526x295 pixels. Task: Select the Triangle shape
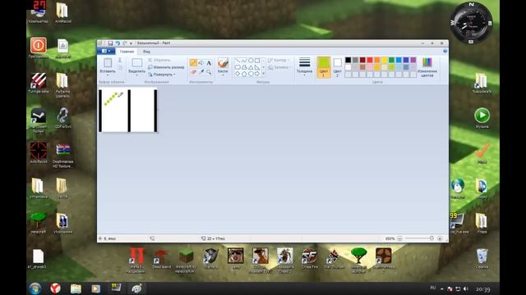click(x=251, y=67)
